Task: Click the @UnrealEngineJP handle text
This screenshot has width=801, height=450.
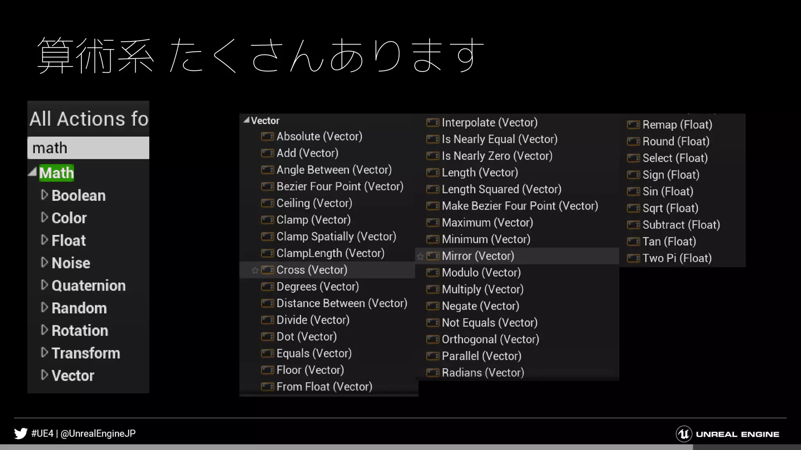Action: [98, 434]
